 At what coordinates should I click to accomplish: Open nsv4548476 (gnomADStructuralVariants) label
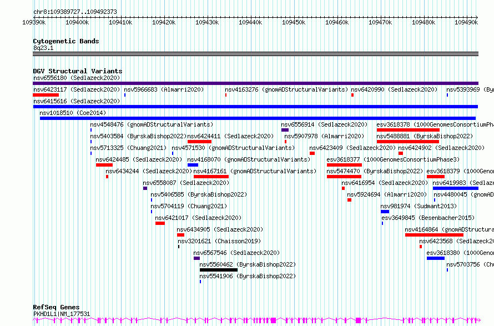152,124
